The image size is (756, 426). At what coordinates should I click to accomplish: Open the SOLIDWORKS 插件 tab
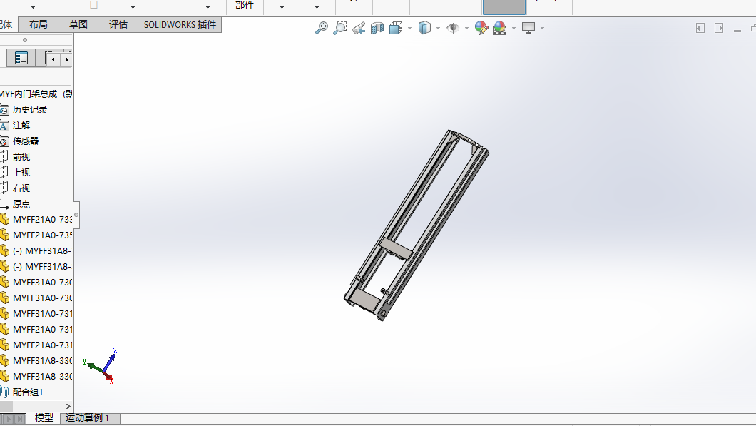click(x=180, y=24)
